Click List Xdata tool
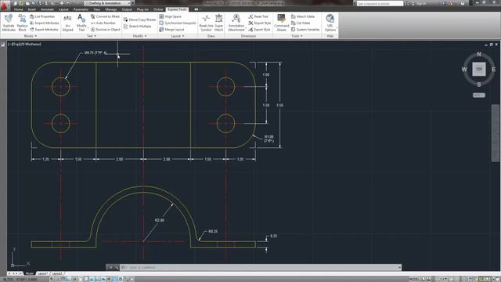 [301, 23]
